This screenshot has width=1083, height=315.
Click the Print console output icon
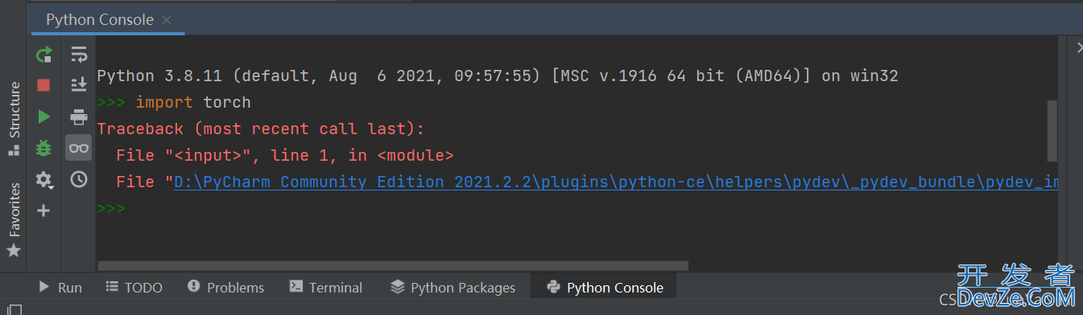click(79, 117)
